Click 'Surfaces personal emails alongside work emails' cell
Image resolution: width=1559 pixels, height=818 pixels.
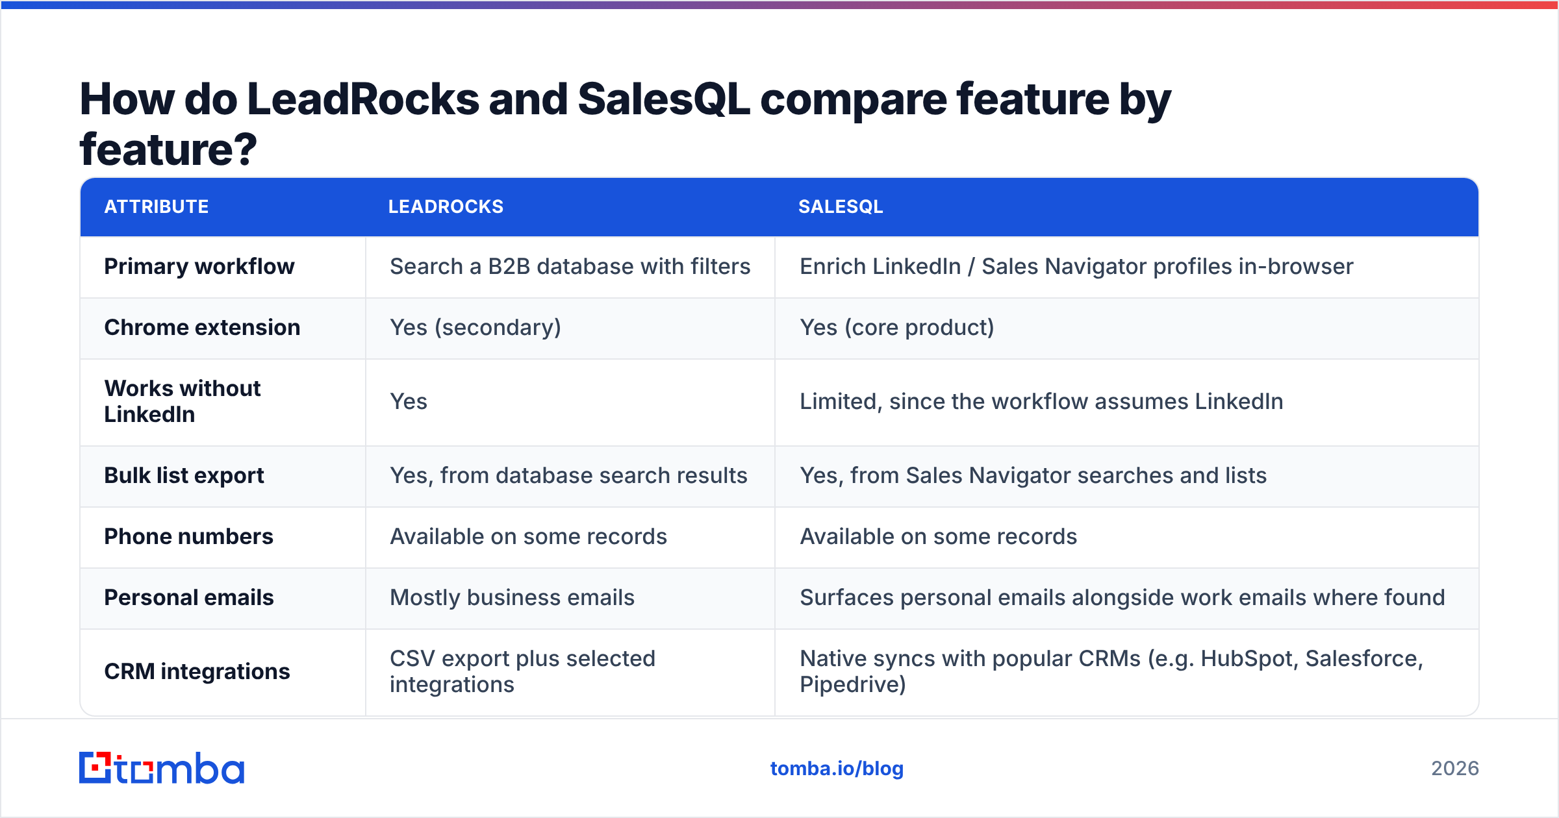coord(1122,598)
